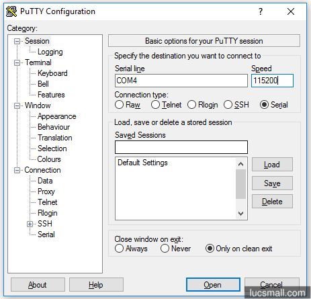This screenshot has height=299, width=311.
Task: Choose Only on clean exit option
Action: point(238,249)
